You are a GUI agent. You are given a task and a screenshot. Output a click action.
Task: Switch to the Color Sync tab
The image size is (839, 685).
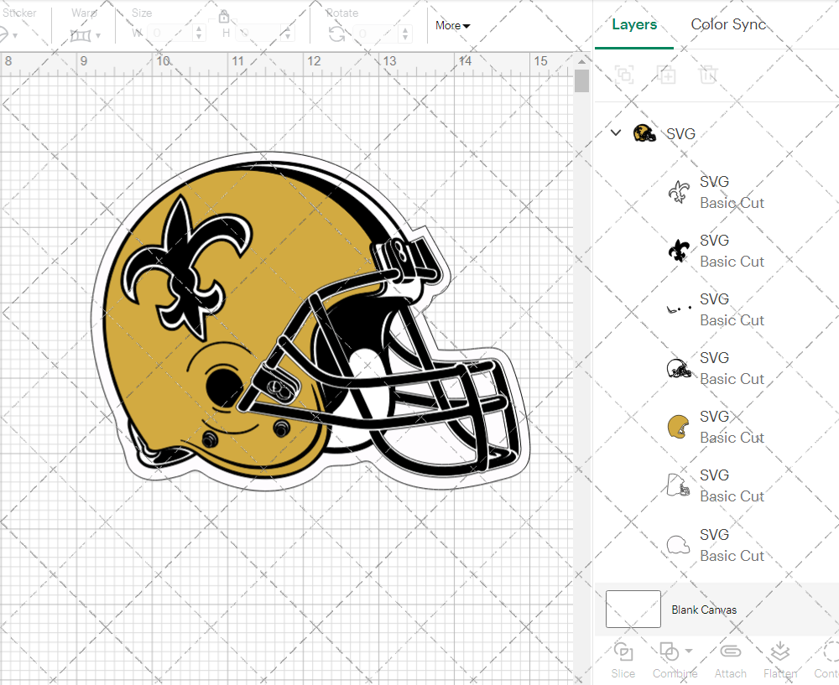(728, 24)
